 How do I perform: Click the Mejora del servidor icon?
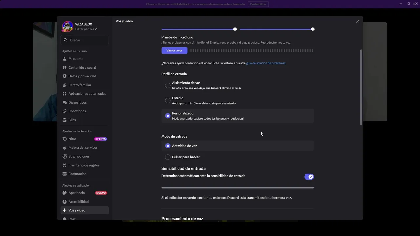pos(65,148)
